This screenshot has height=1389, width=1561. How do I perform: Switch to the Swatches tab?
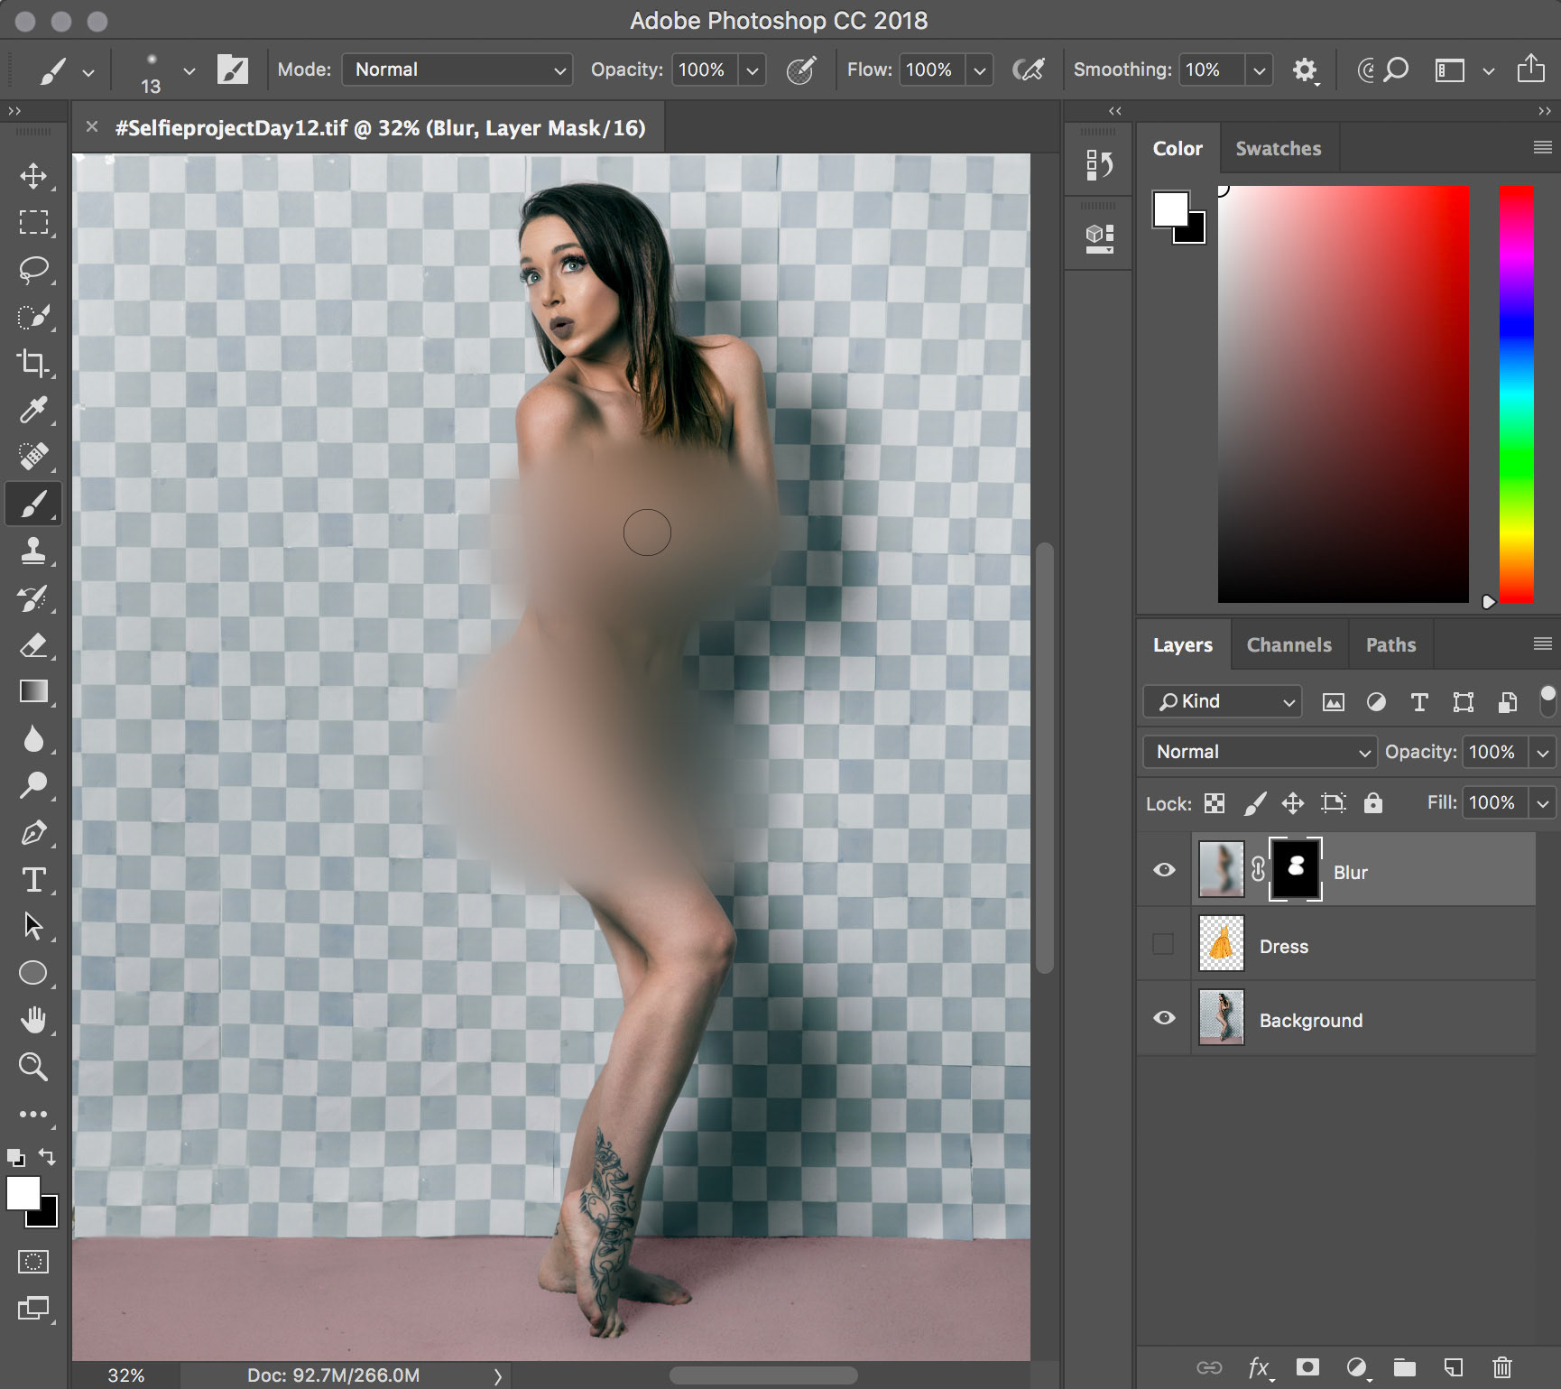point(1278,148)
